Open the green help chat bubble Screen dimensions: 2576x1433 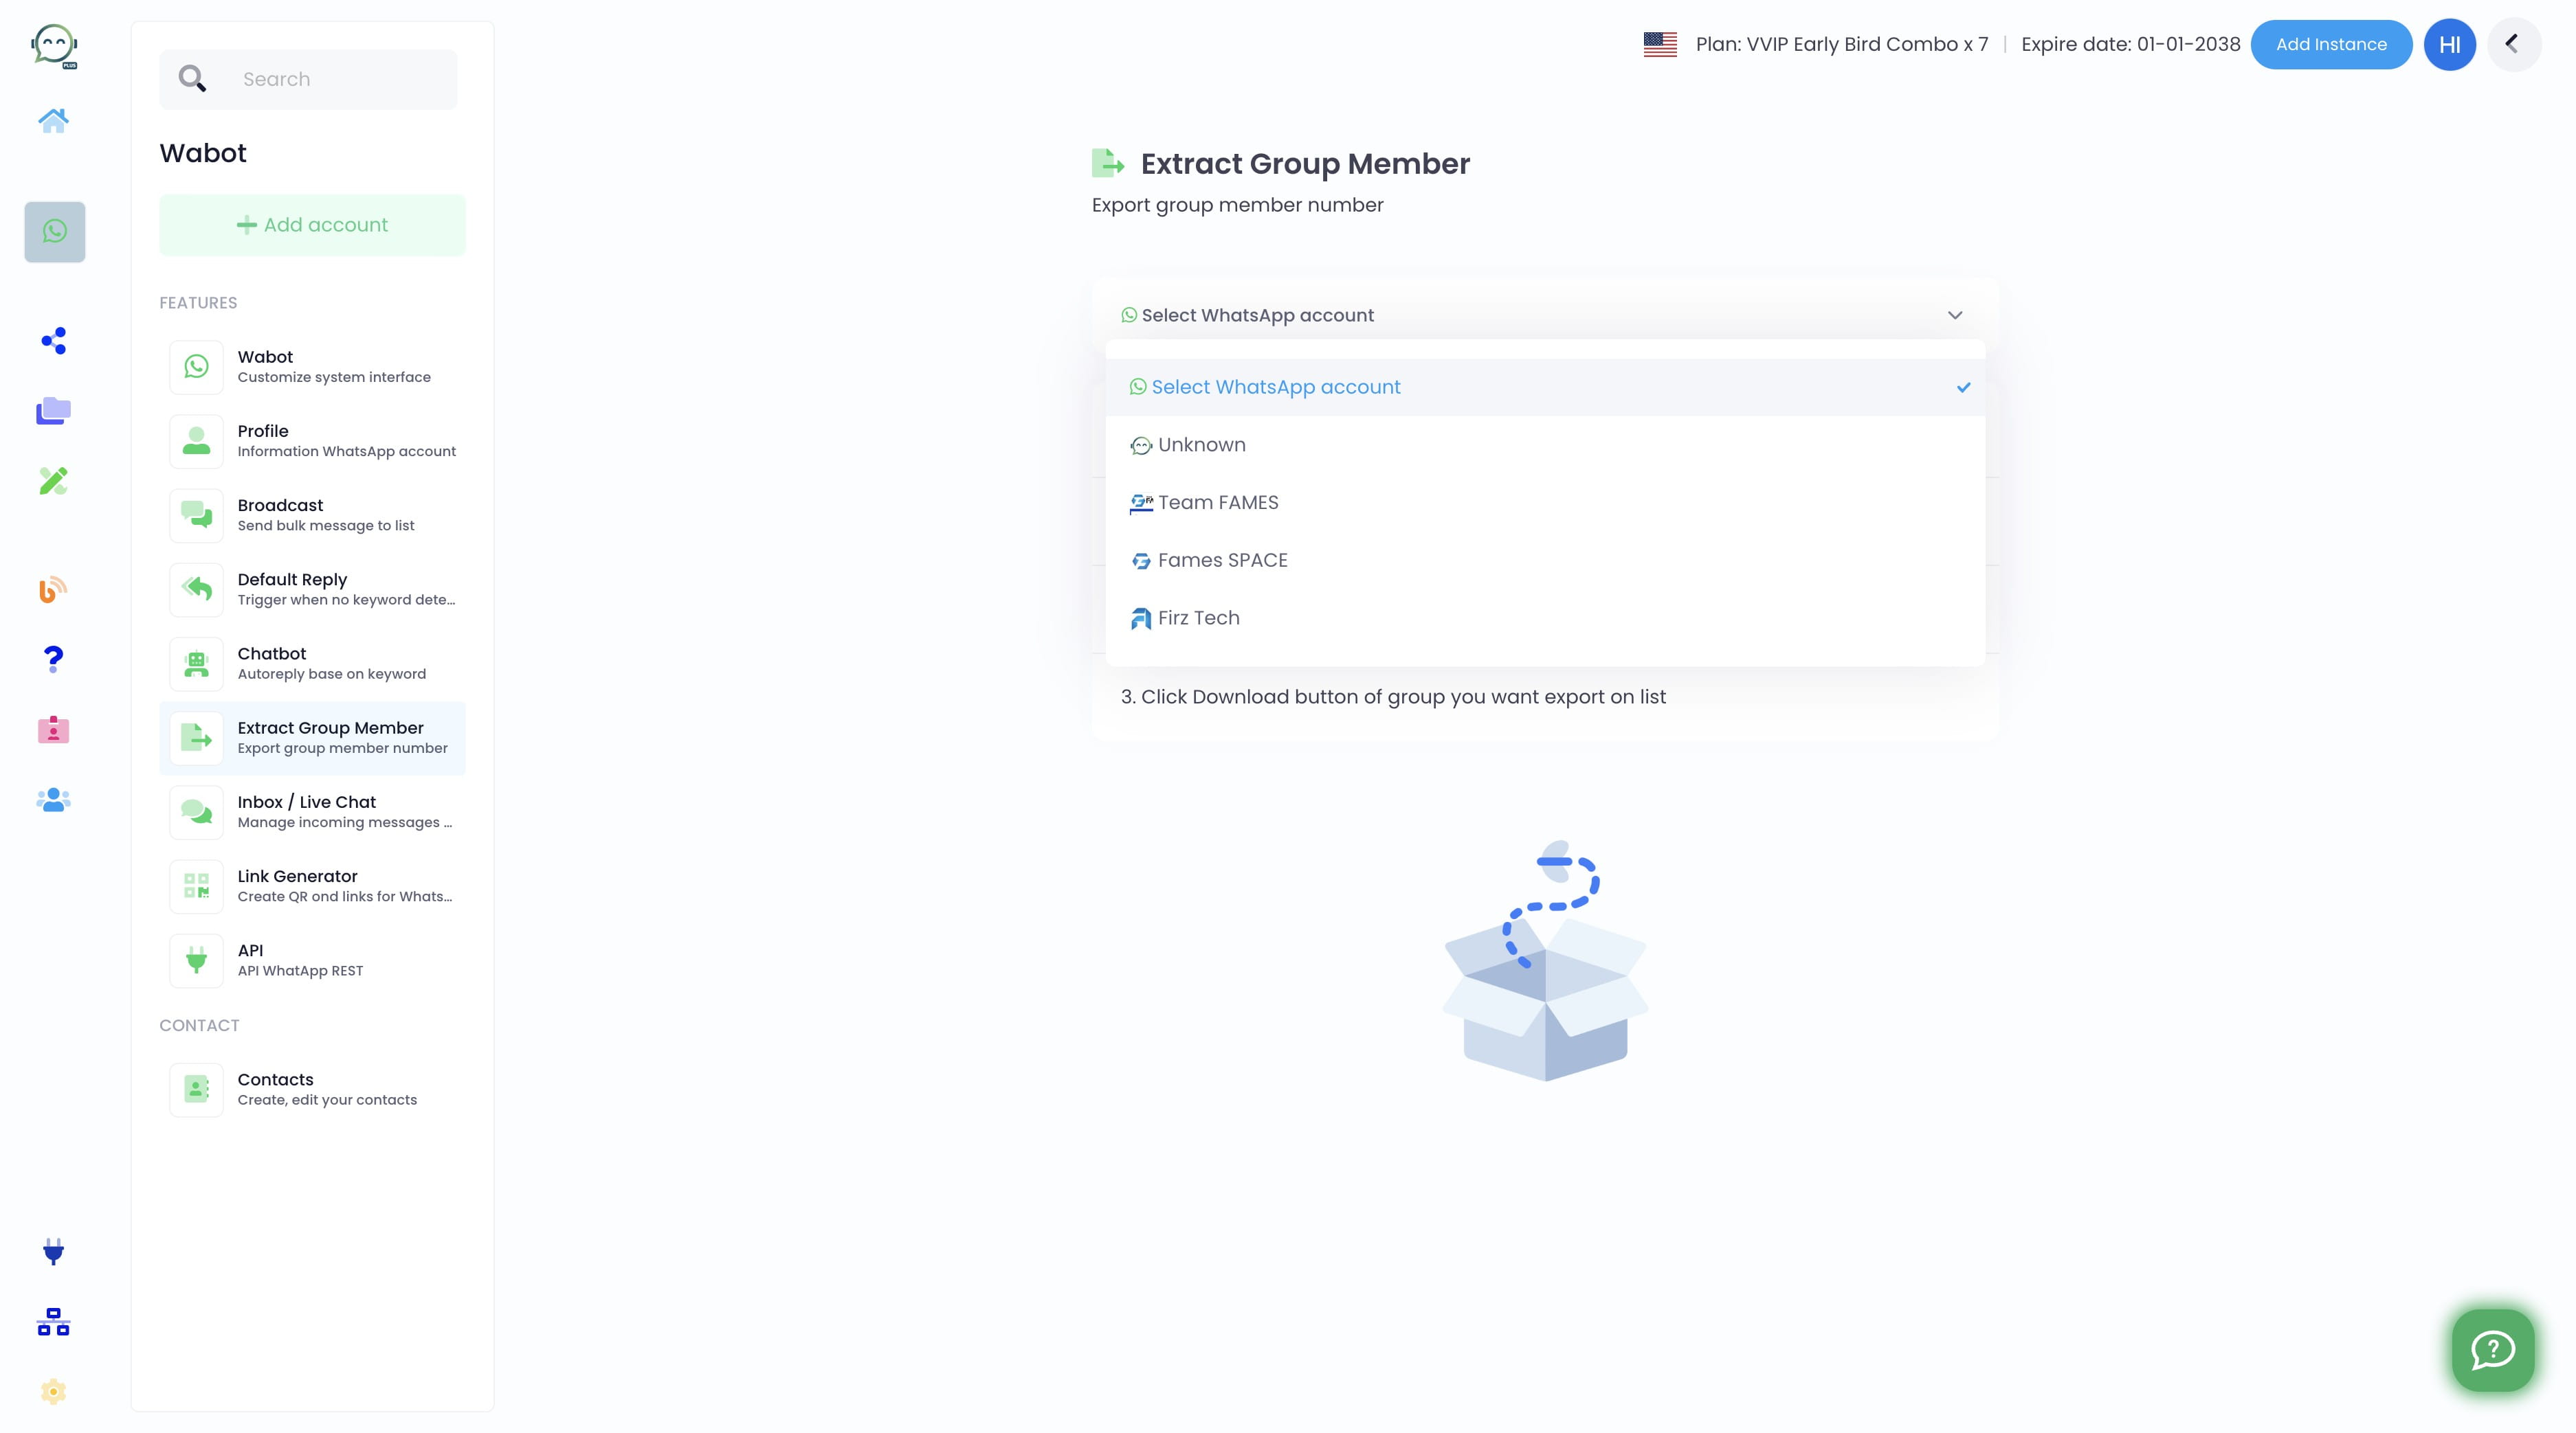click(2493, 1350)
